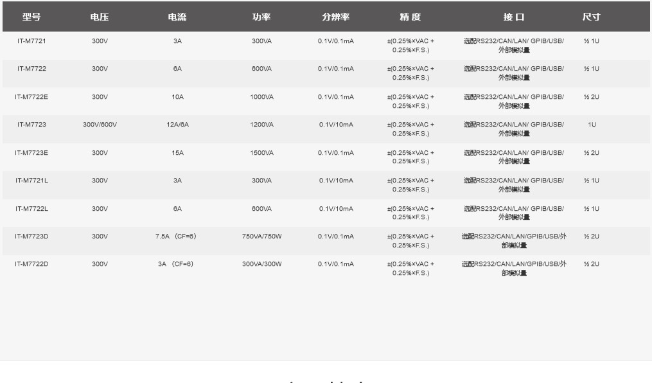Click the 300V/600V voltage cell
652x383 pixels.
coord(100,125)
